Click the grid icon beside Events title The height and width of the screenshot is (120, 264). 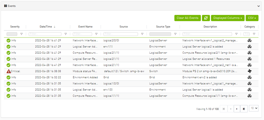pyautogui.click(x=5, y=6)
